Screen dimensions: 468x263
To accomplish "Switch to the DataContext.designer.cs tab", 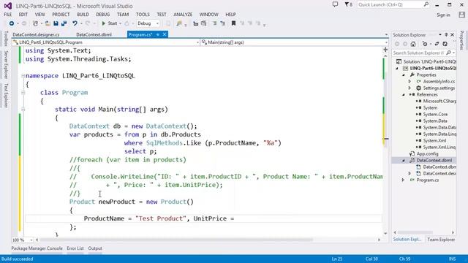I will click(x=36, y=34).
